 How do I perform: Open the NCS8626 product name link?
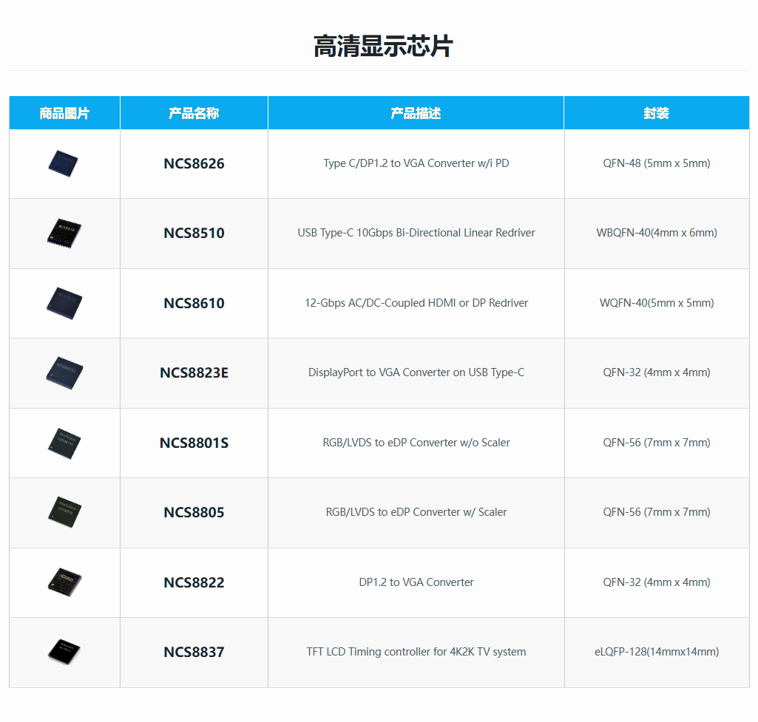pyautogui.click(x=194, y=164)
